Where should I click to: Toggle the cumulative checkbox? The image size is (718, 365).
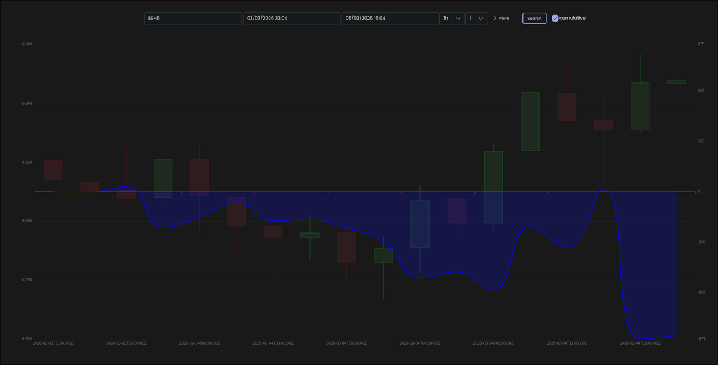555,18
